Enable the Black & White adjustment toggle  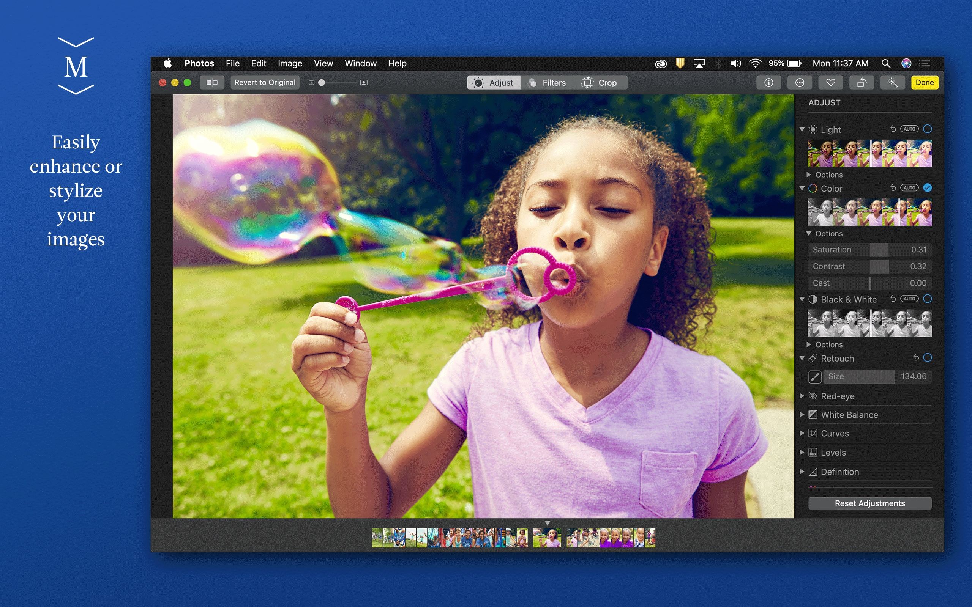click(928, 299)
